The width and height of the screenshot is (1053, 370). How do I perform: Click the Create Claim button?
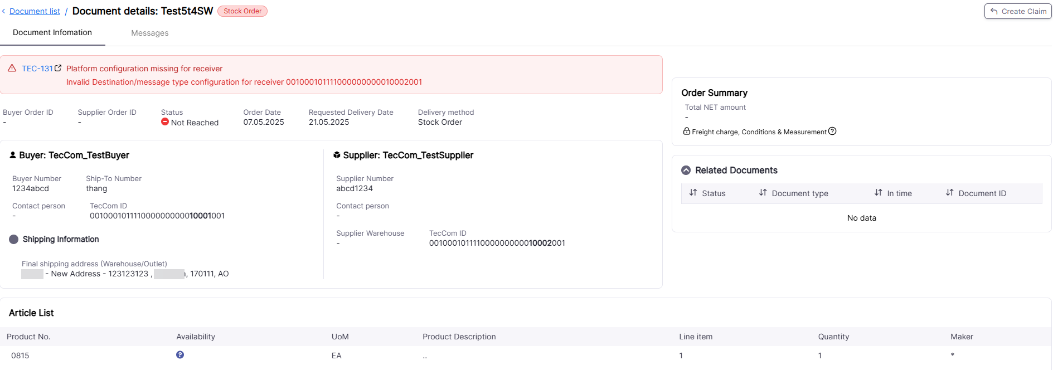[1018, 11]
